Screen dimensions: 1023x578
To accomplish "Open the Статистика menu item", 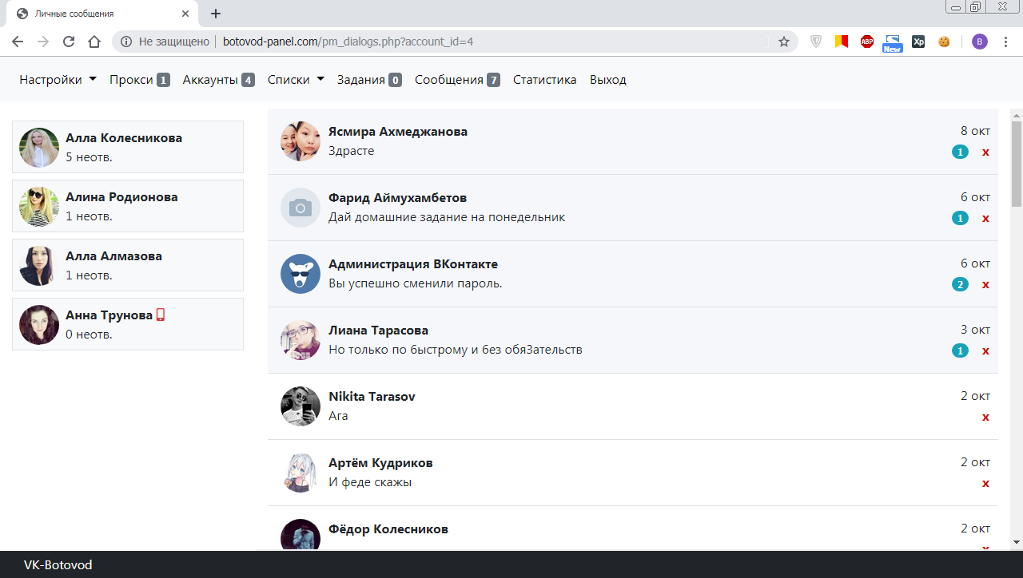I will coord(544,79).
